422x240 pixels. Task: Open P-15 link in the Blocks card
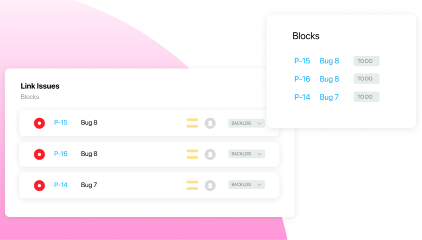tap(302, 61)
